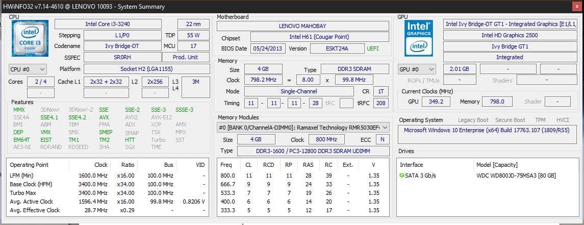
Task: Click the MMX feature label
Action: 19,110
